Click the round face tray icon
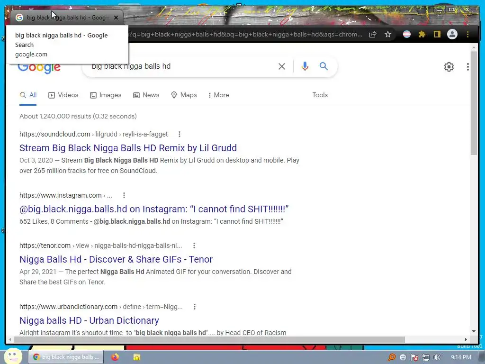 (403, 357)
